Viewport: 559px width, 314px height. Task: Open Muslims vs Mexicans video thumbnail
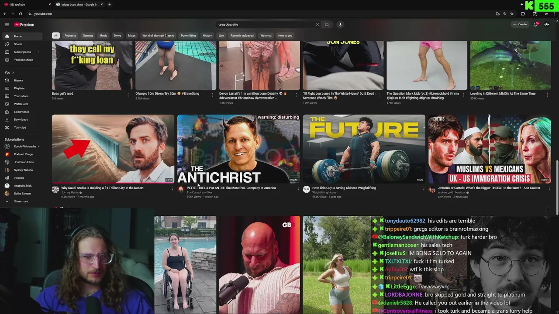pos(490,149)
